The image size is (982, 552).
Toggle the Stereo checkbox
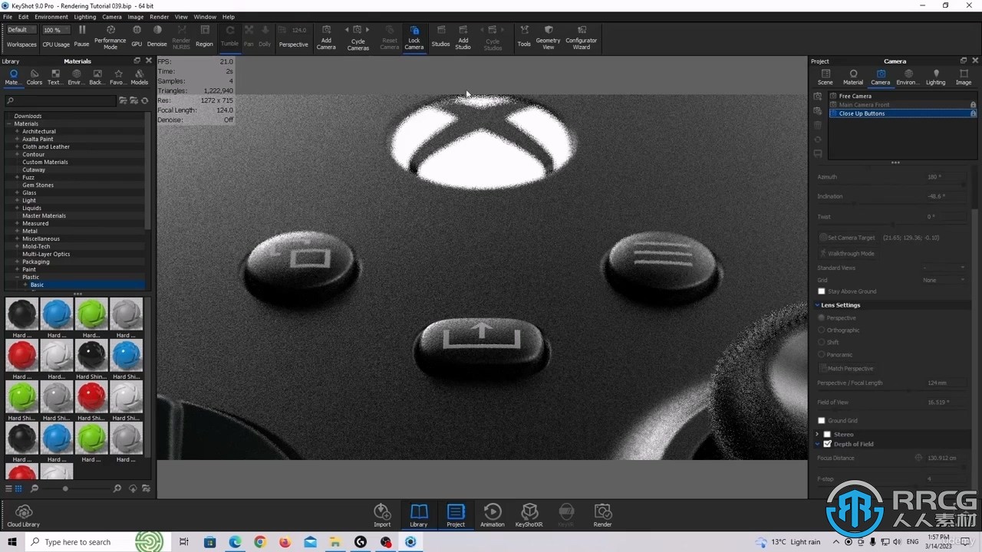pyautogui.click(x=827, y=434)
